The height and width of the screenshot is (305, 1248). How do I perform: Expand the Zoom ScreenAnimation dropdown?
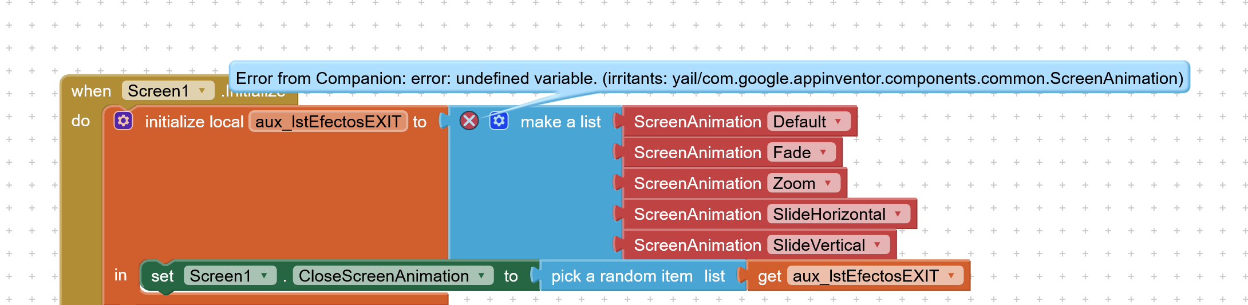828,183
